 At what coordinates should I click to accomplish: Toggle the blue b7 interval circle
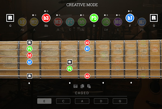pos(130,18)
